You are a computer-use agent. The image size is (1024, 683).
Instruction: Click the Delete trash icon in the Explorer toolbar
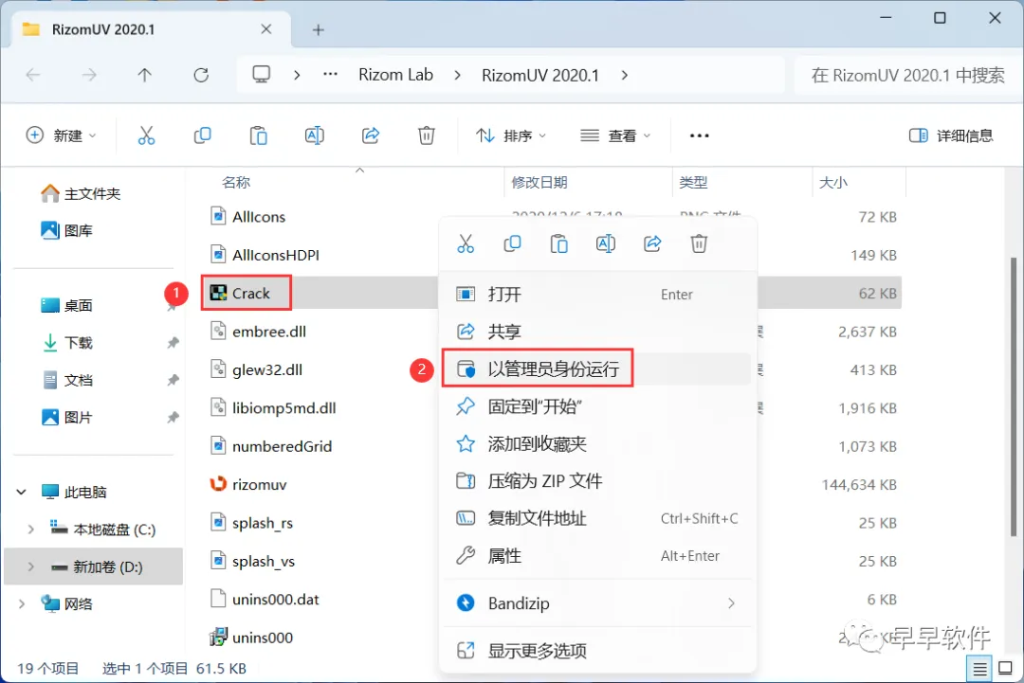(427, 135)
